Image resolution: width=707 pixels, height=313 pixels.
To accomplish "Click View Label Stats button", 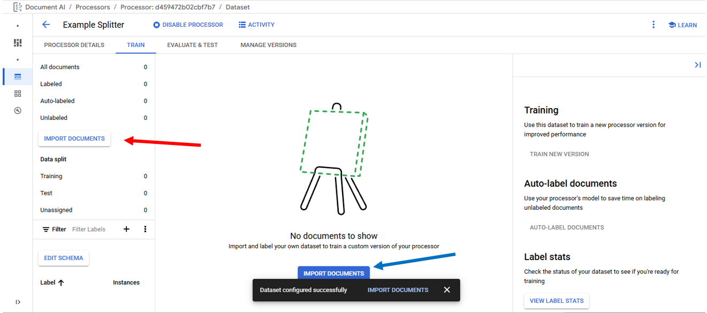I will [556, 301].
